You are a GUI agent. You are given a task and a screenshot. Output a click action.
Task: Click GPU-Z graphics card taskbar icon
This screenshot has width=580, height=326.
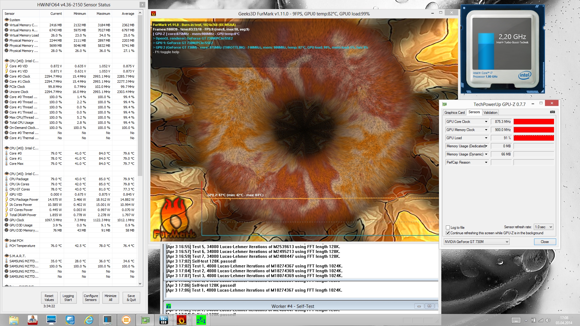(x=145, y=320)
